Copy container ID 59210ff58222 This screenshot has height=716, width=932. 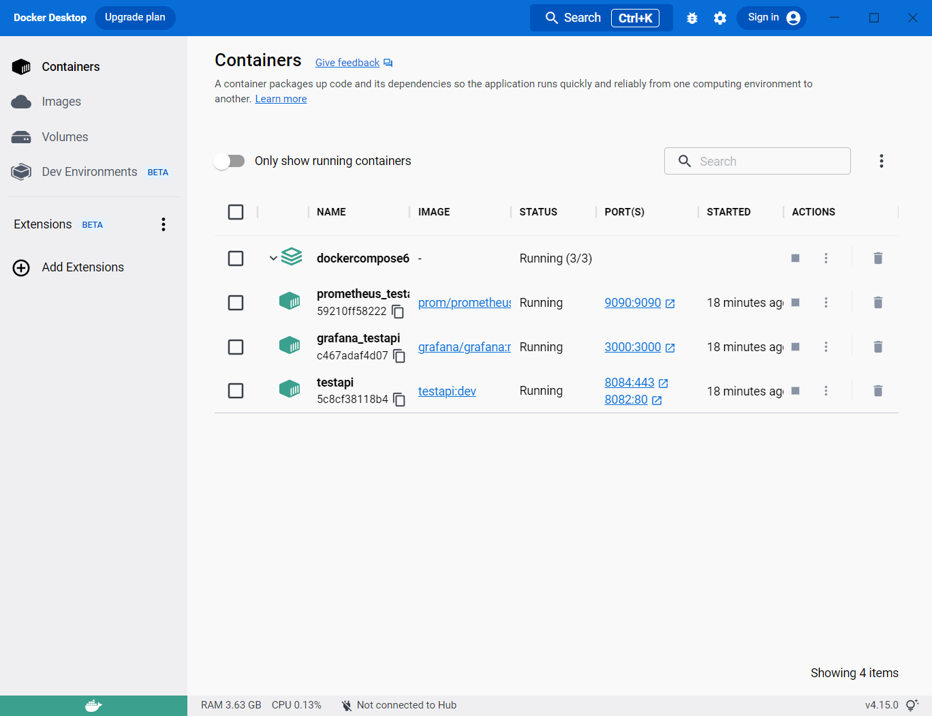point(398,312)
